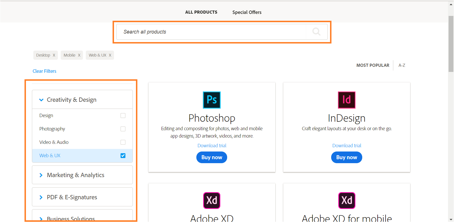
Task: Click the InDesign product title
Action: 347,118
